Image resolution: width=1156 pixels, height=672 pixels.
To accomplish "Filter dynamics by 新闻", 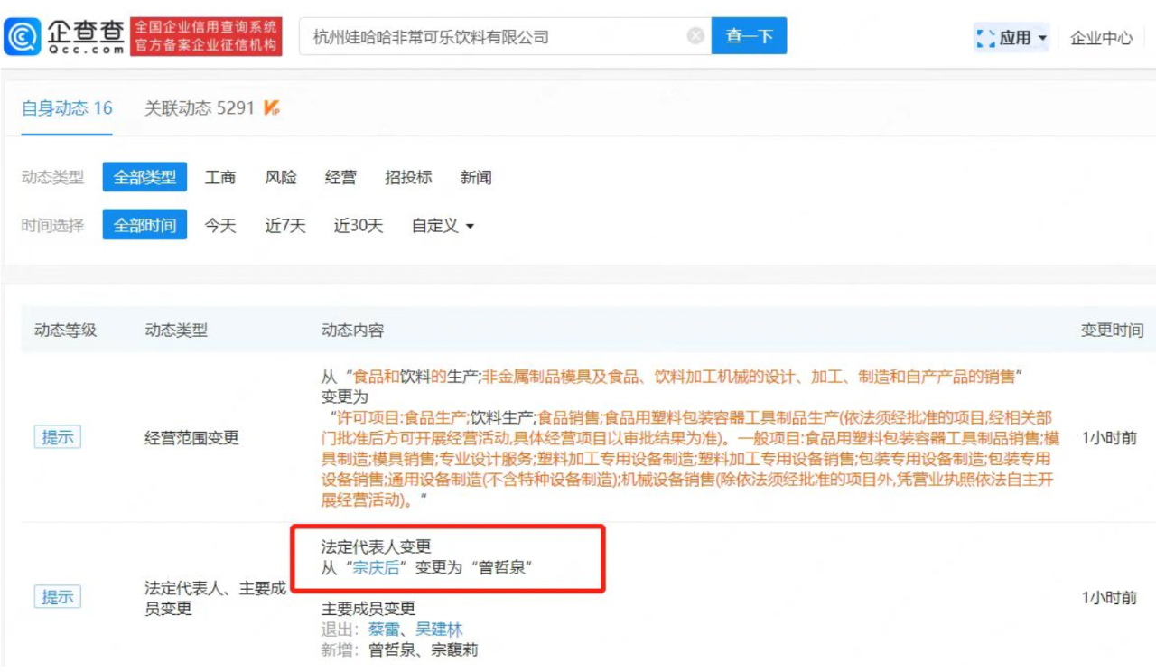I will [476, 177].
